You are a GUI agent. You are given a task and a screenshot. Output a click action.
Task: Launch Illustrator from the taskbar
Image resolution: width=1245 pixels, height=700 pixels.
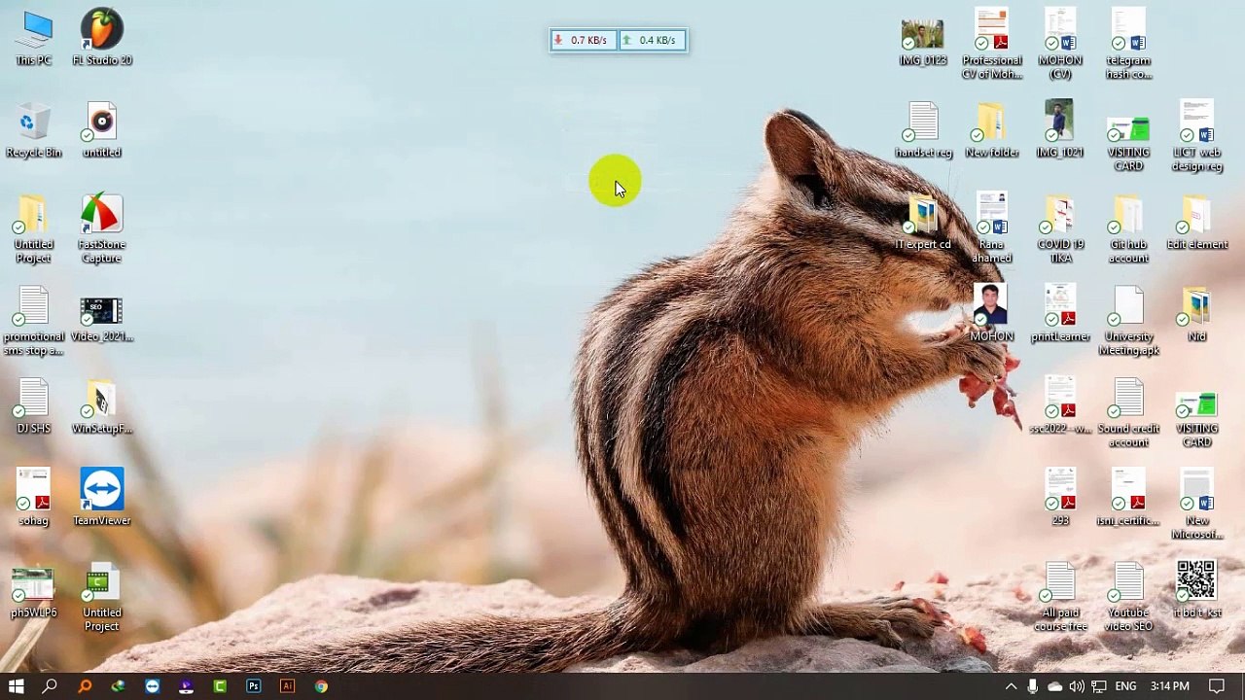pyautogui.click(x=287, y=686)
